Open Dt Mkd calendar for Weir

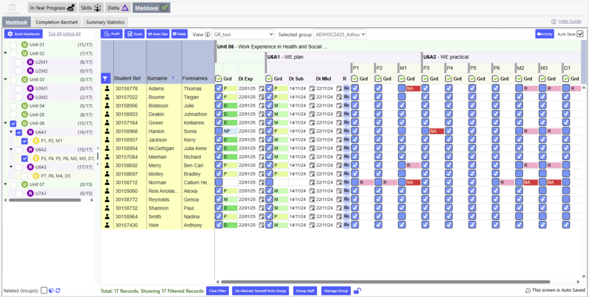339,225
